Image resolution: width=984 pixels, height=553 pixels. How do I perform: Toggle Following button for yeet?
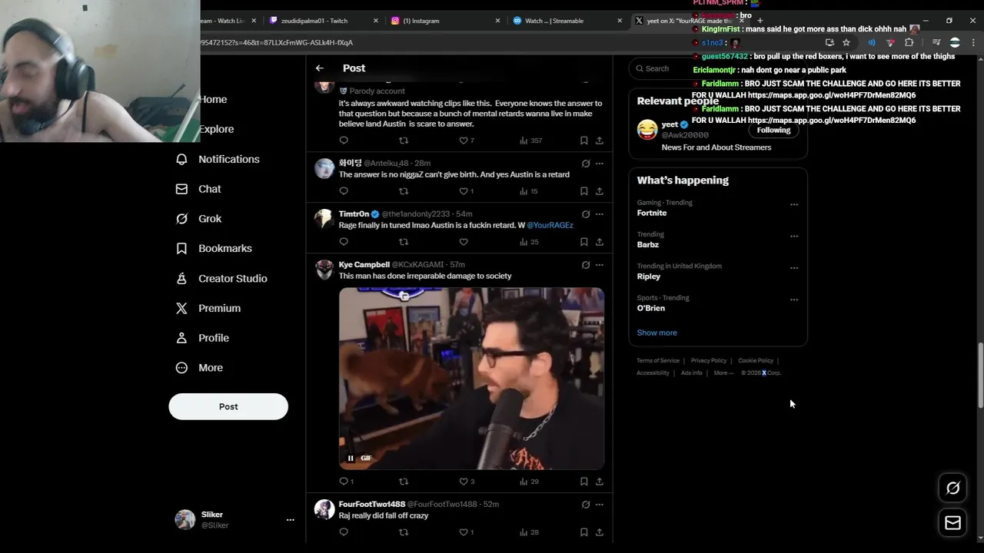[x=773, y=130]
